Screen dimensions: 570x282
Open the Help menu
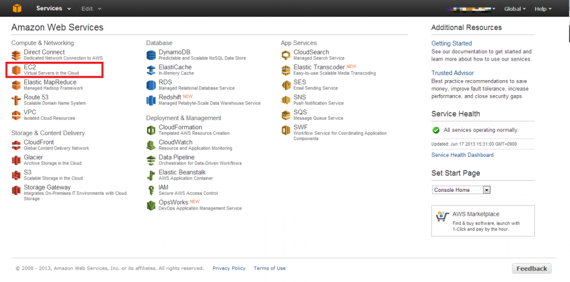(x=543, y=9)
